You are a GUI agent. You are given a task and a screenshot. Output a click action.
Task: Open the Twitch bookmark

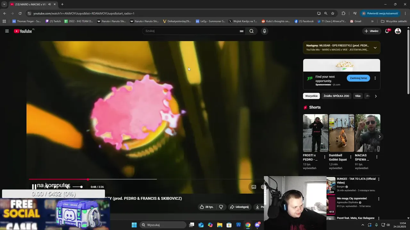[53, 21]
